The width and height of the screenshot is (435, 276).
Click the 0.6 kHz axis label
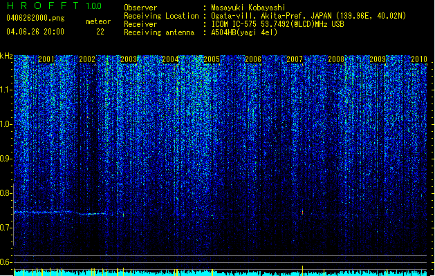pos(6,262)
